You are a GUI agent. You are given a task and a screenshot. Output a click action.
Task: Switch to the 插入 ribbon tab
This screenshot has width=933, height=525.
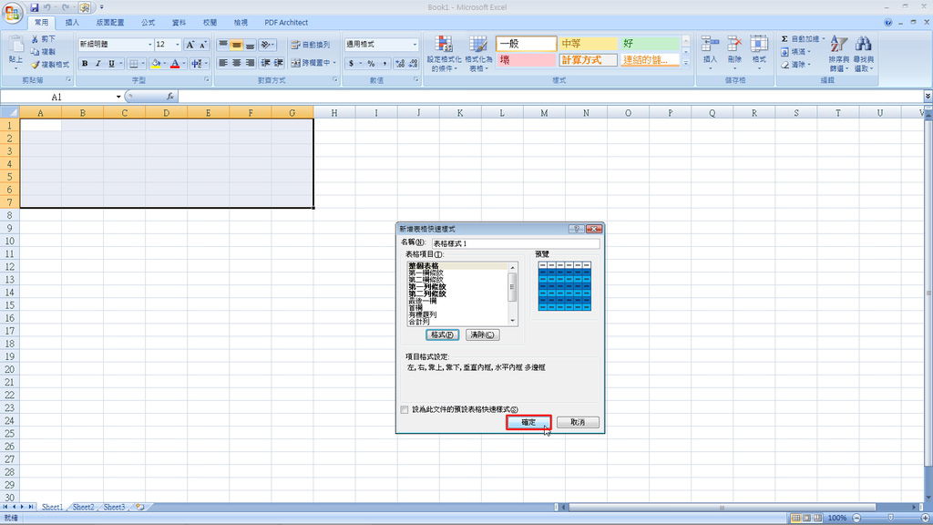point(72,23)
